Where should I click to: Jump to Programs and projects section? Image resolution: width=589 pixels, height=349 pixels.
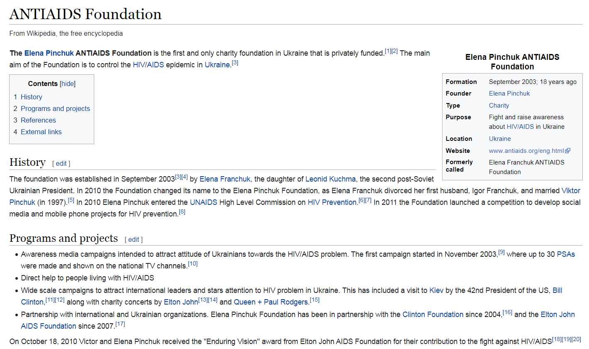point(55,108)
